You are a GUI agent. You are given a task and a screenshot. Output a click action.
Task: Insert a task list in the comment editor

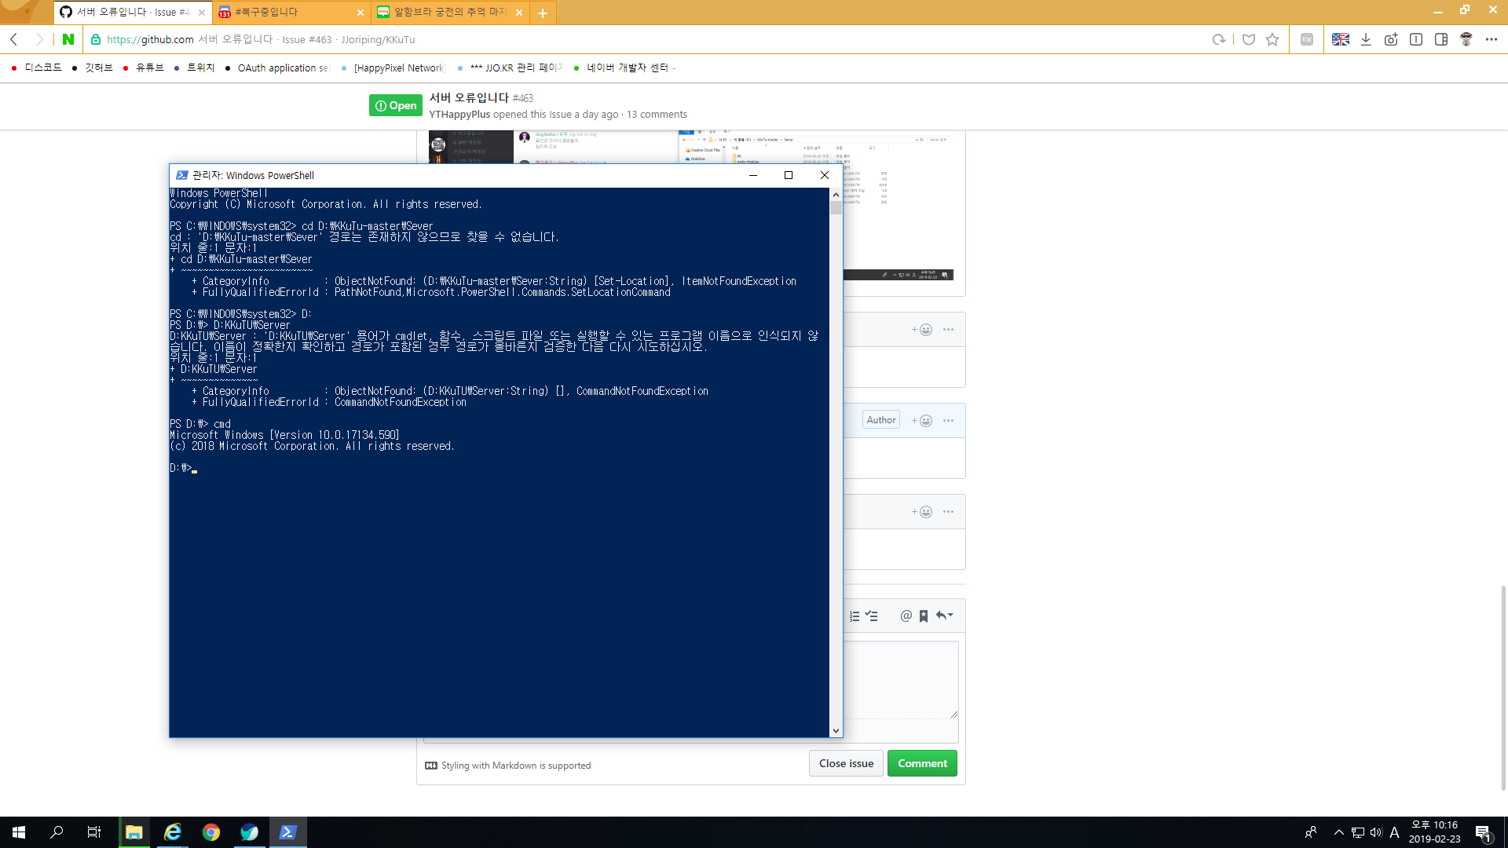pyautogui.click(x=871, y=616)
